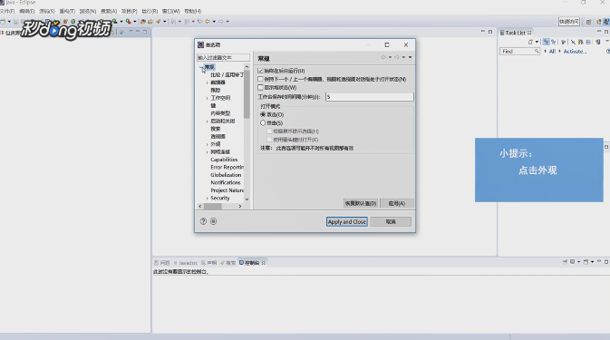Switch to the Javadoc tab

(x=186, y=263)
